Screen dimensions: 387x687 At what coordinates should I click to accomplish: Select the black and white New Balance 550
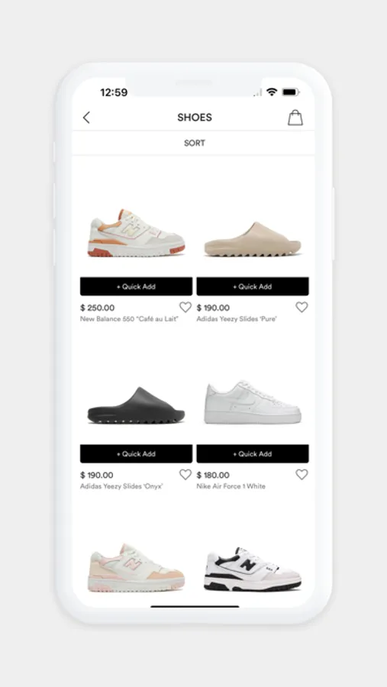(253, 569)
